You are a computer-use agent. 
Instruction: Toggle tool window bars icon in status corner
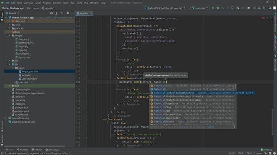pos(2,153)
